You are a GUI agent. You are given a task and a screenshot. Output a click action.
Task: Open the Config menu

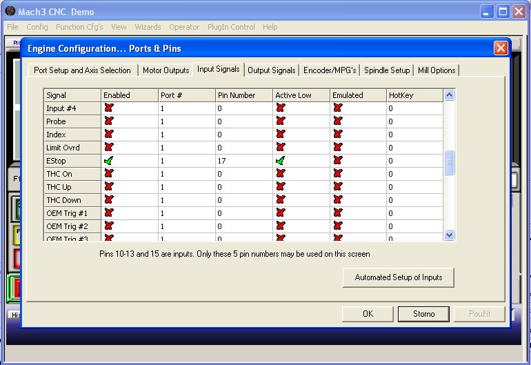coord(37,27)
